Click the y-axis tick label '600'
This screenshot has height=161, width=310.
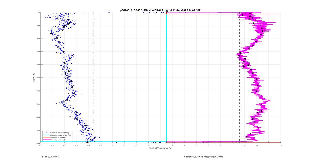click(x=38, y=91)
